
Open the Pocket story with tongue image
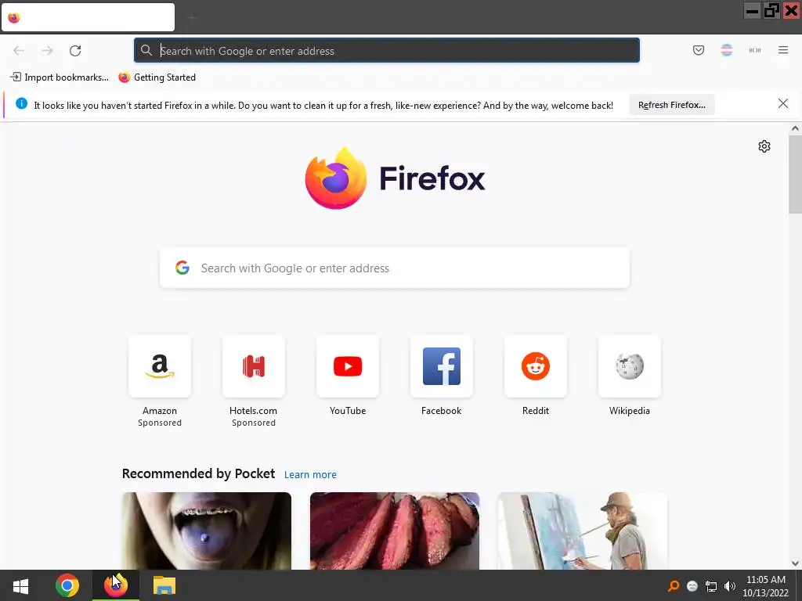click(x=207, y=531)
